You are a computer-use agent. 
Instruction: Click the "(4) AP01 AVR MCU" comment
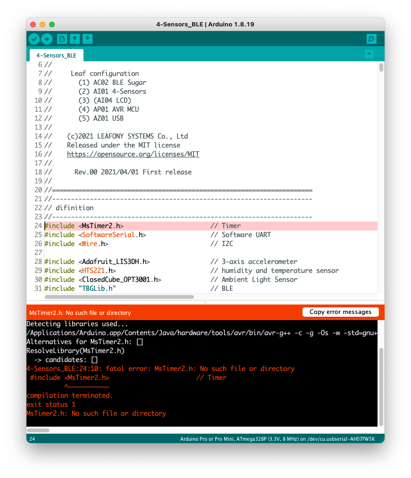click(109, 109)
